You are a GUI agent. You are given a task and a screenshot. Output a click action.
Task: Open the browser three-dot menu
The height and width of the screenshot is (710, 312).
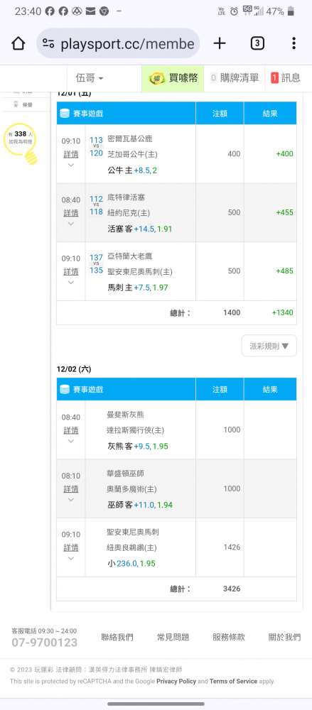coord(294,43)
